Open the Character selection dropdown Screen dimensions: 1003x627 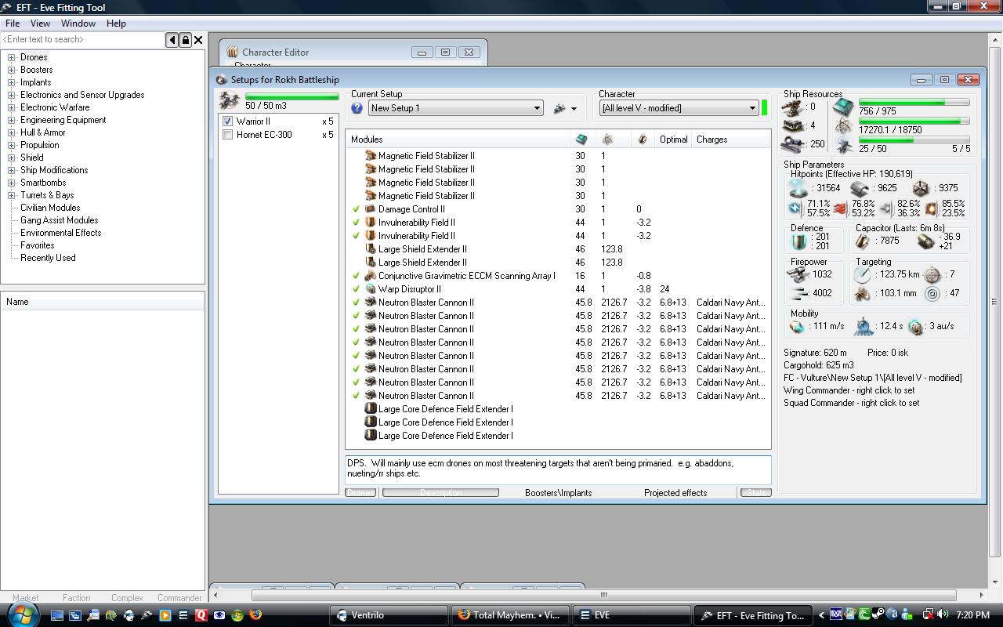pyautogui.click(x=751, y=108)
